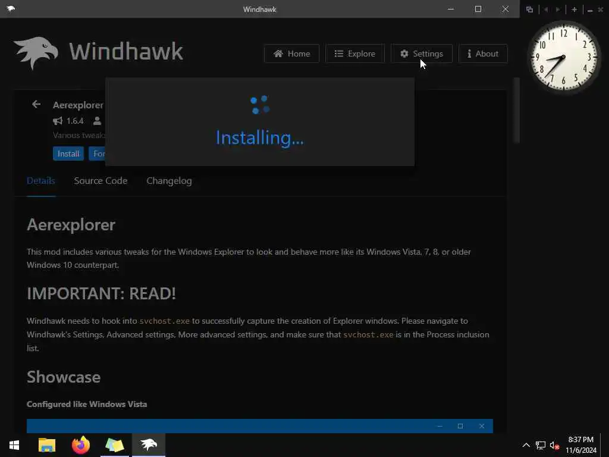Open the taskbar date and time

[x=580, y=445]
